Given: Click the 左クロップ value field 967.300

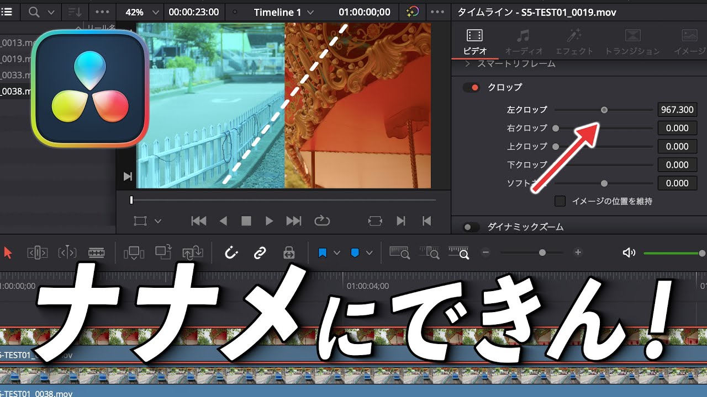Looking at the screenshot, I should (x=677, y=110).
